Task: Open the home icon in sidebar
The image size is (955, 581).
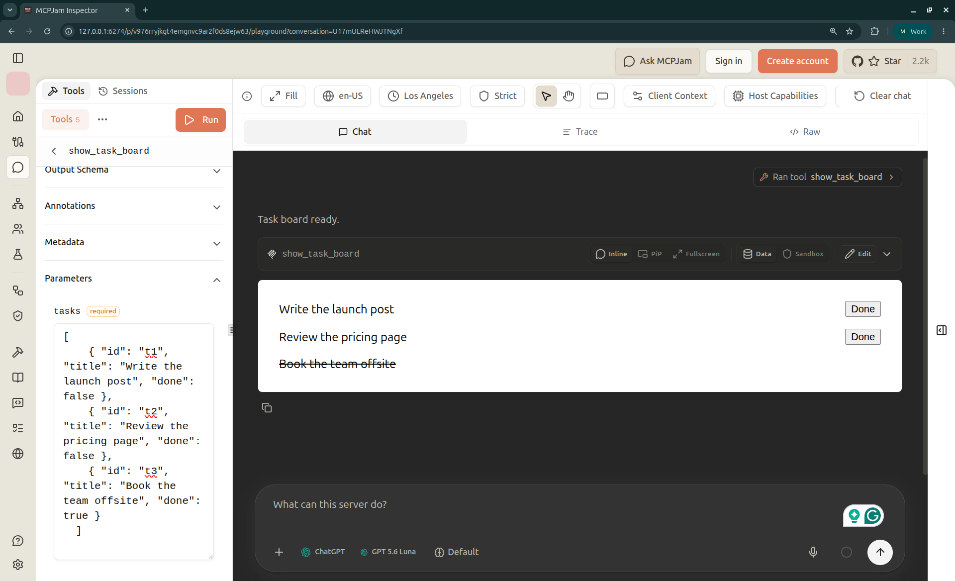Action: pos(18,116)
